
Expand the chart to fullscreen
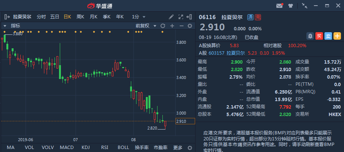180,16
